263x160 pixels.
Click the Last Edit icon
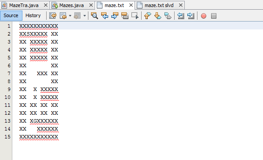tap(53, 16)
